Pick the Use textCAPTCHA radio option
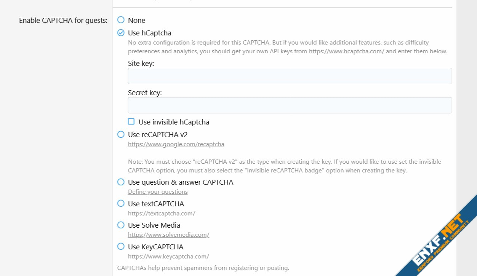 (121, 204)
